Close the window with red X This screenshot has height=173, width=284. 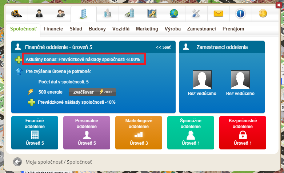279,5
